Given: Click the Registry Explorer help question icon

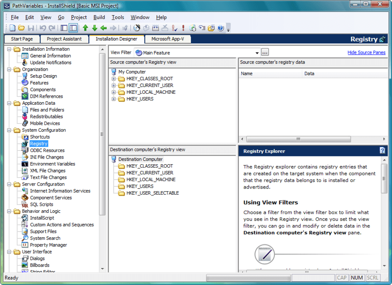Looking at the screenshot, I should [382, 150].
